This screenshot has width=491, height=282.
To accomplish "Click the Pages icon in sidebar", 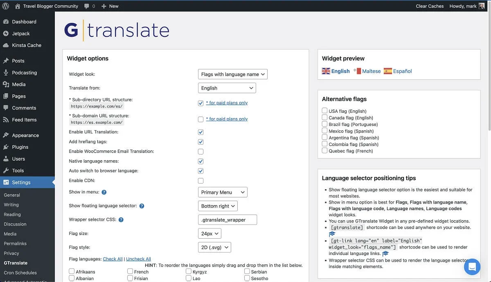I will click(6, 96).
